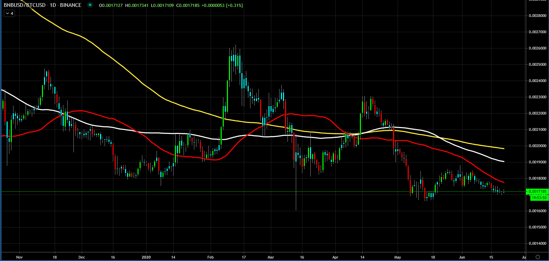Open chart settings via the gear icon
The width and height of the screenshot is (549, 261).
coord(538,257)
